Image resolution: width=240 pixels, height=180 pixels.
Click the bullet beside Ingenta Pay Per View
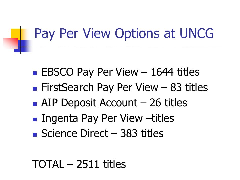(x=35, y=119)
